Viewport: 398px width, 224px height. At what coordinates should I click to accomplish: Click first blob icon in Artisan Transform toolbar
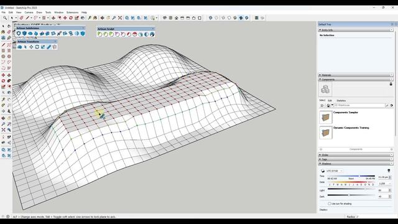click(19, 47)
